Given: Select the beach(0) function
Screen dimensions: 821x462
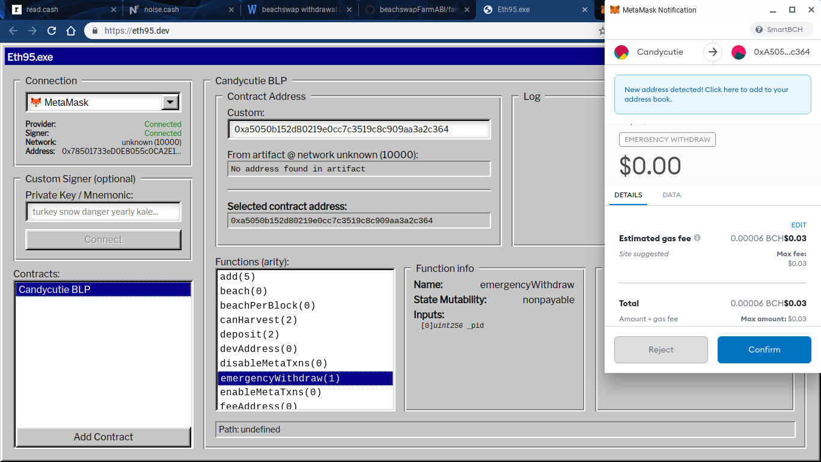Looking at the screenshot, I should coord(305,291).
